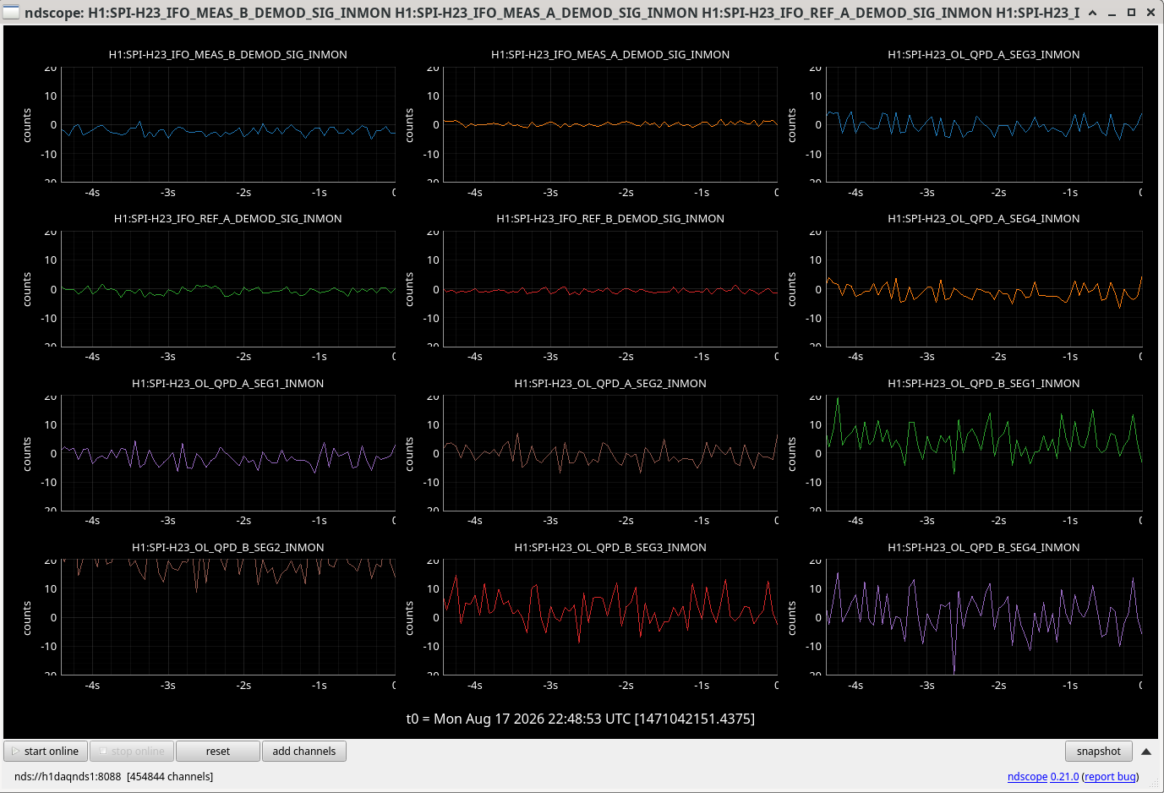
Task: Click inside the OL_QPD_A_SEG1 purple trace plot
Action: (228, 453)
